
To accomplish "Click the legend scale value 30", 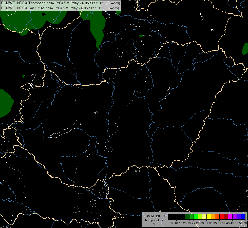I will point(202,223).
